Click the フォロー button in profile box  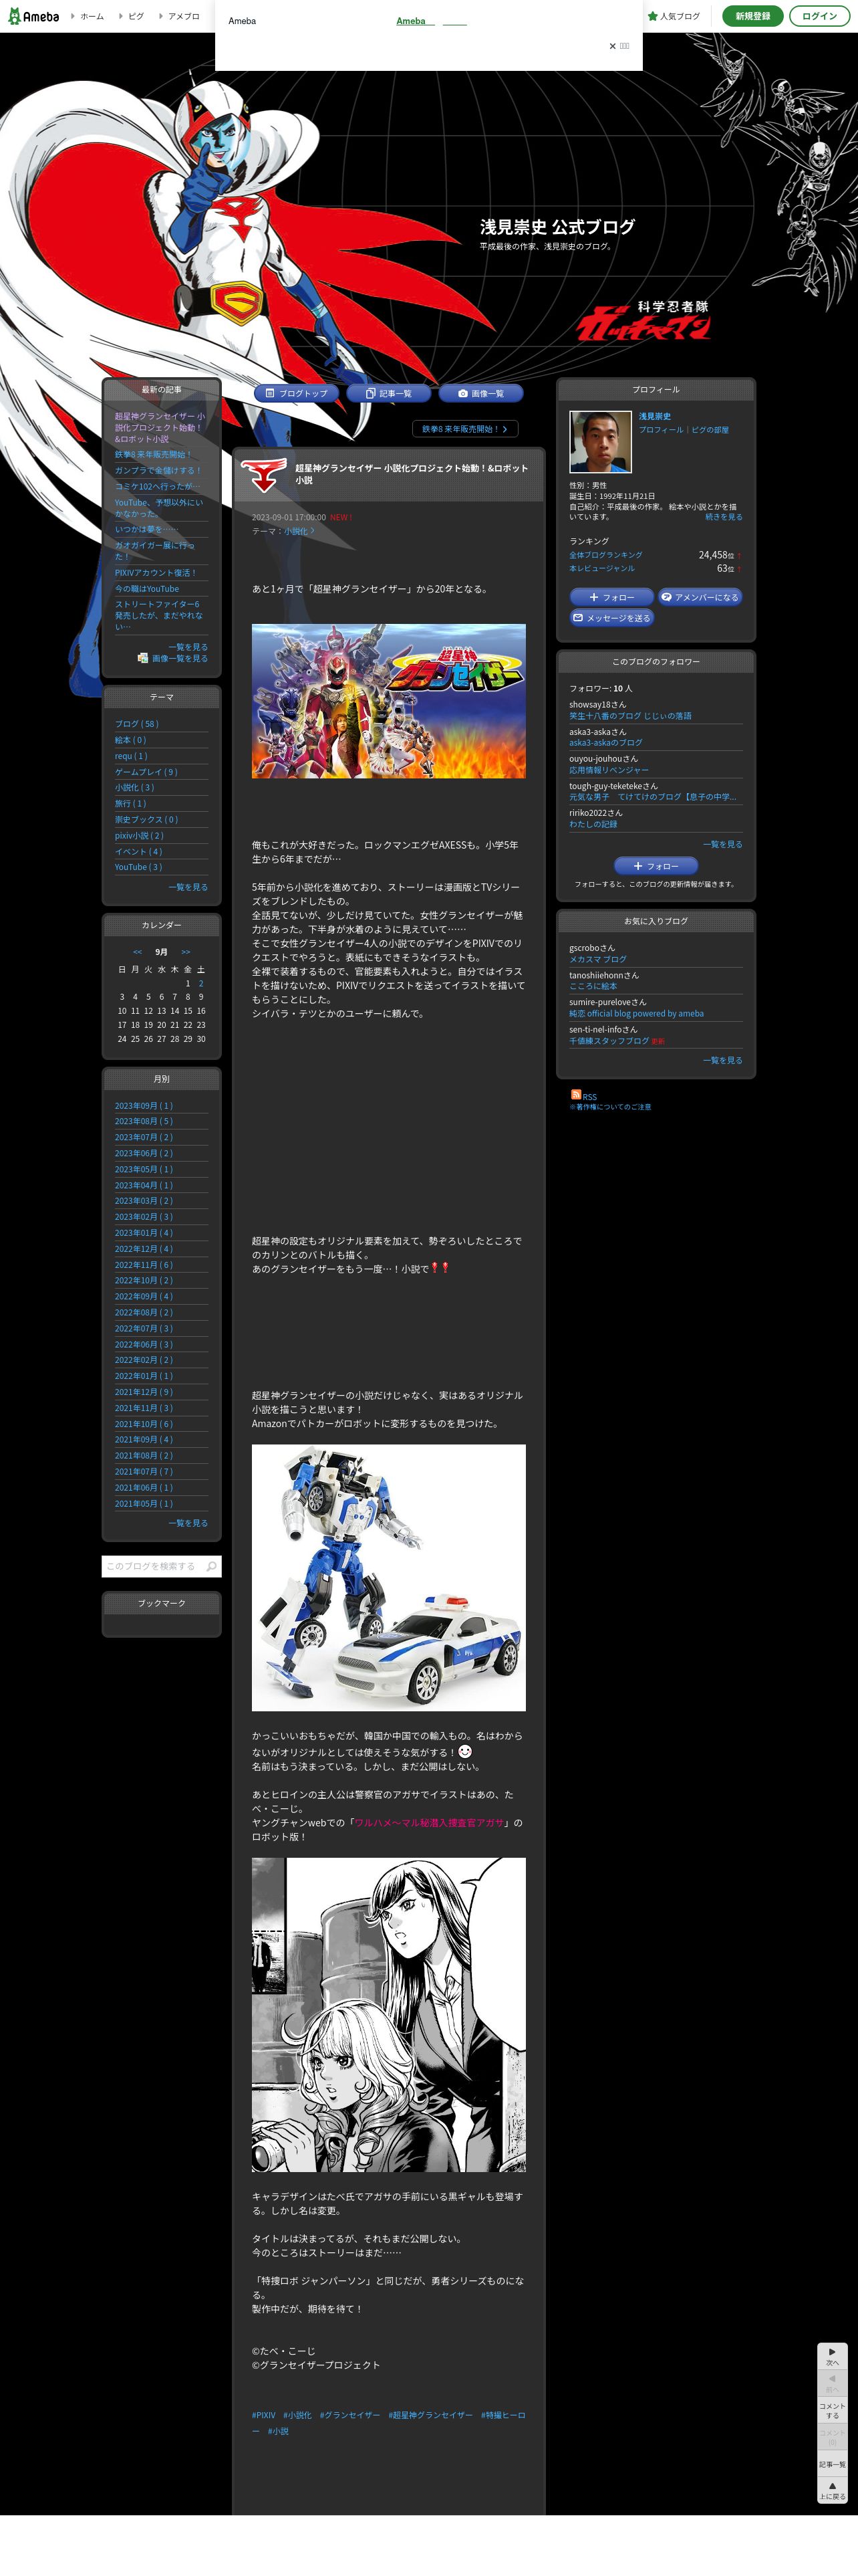coord(611,597)
